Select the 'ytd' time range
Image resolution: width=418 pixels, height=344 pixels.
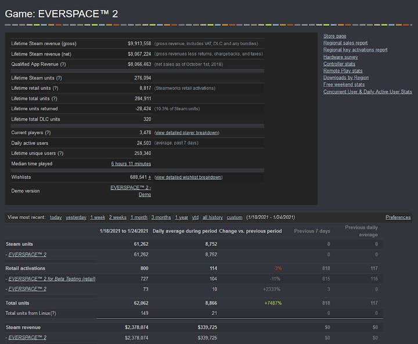point(196,218)
